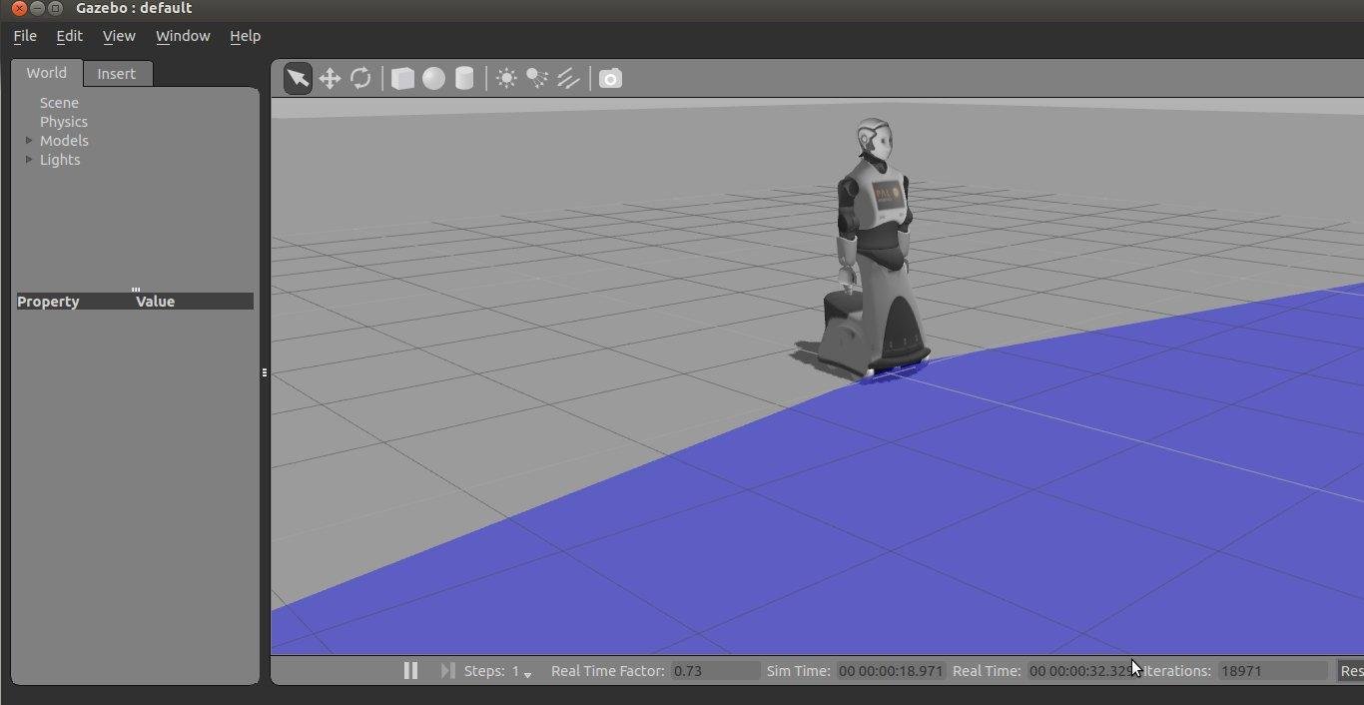Open the Window menu

click(183, 36)
